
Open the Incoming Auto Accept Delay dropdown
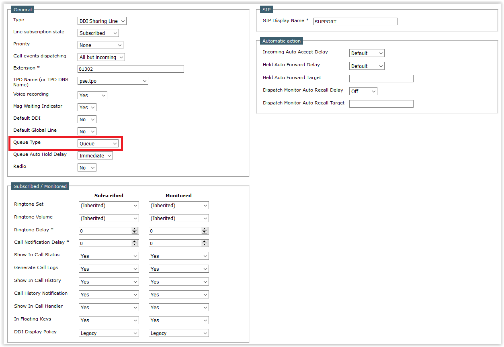pyautogui.click(x=367, y=53)
